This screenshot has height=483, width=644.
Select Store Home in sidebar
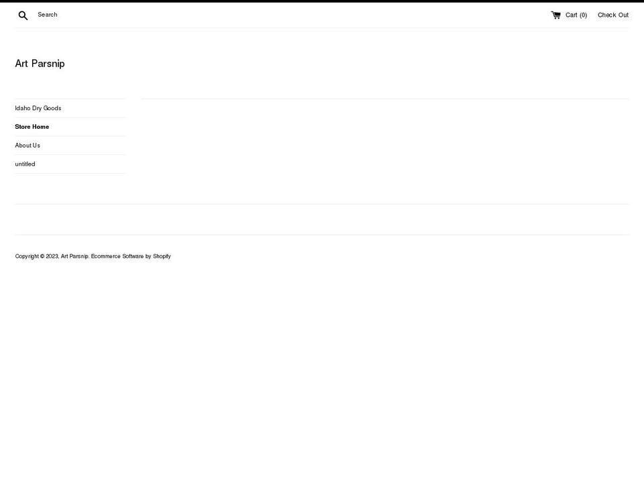click(32, 127)
